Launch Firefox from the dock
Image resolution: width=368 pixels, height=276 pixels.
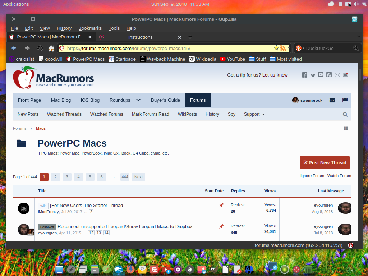pyautogui.click(x=130, y=269)
